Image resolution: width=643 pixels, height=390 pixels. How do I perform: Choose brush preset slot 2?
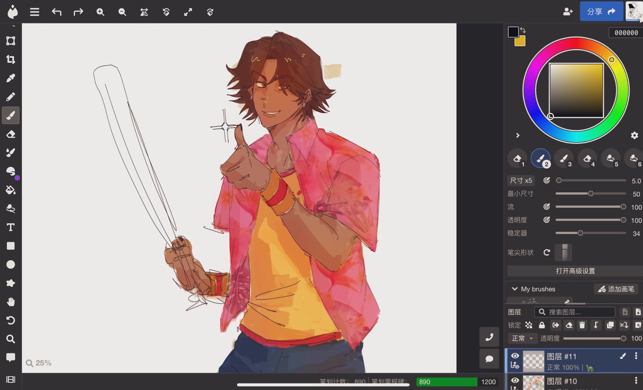541,159
